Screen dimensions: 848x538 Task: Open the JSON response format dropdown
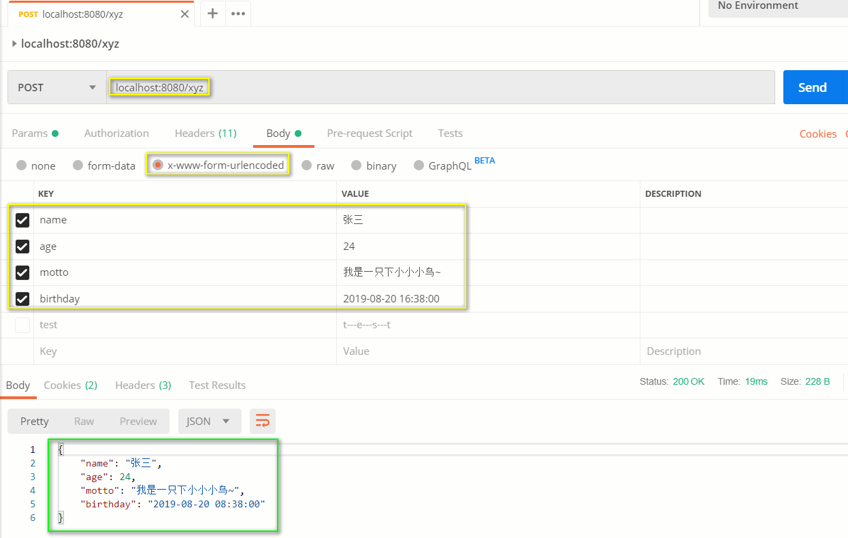point(209,421)
